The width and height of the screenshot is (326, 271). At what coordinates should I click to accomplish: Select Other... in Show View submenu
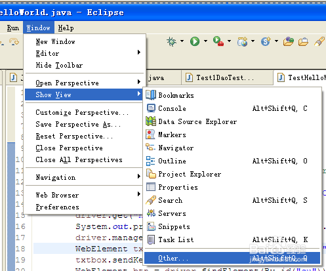click(x=232, y=258)
